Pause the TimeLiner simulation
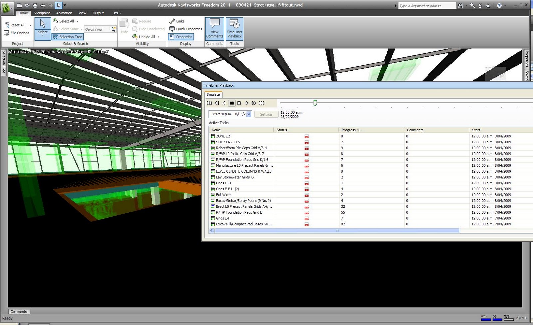The height and width of the screenshot is (325, 533). pyautogui.click(x=232, y=103)
